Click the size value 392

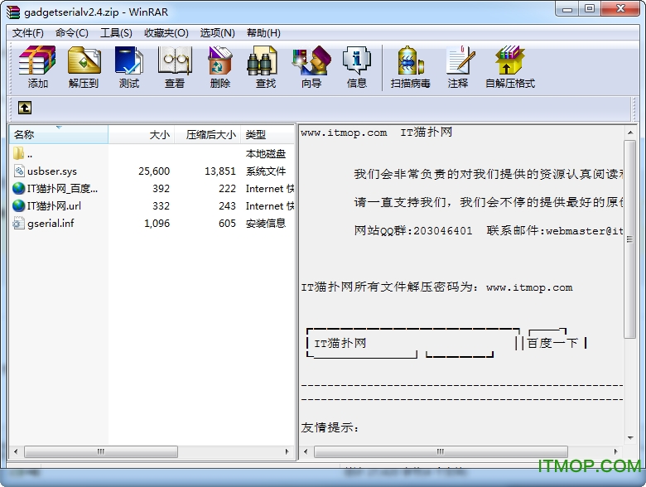(x=161, y=188)
